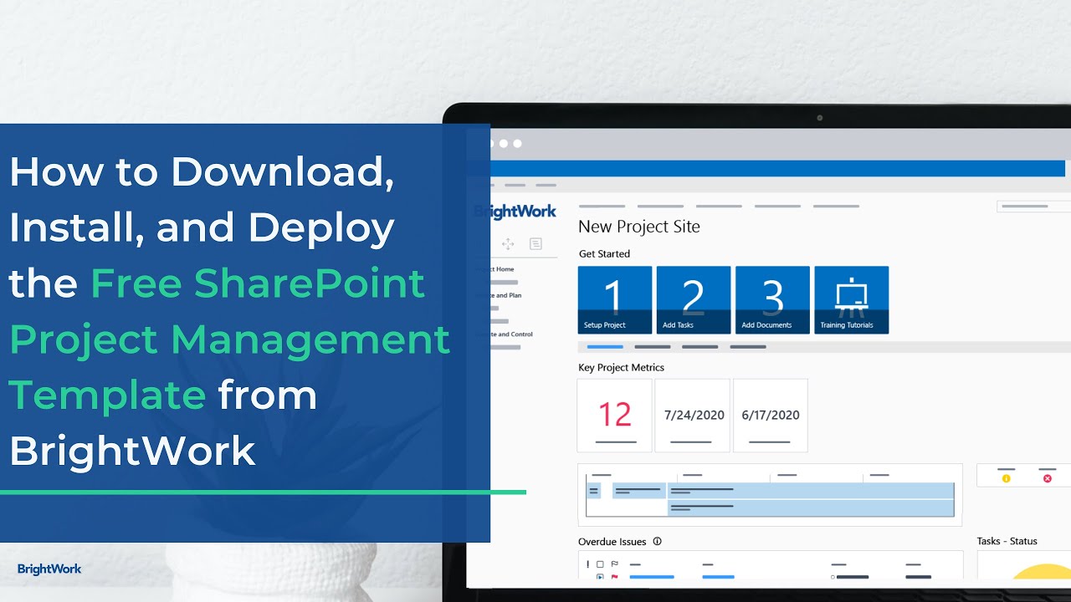Click the Tasks - Status heading
This screenshot has height=602, width=1071.
(1007, 541)
